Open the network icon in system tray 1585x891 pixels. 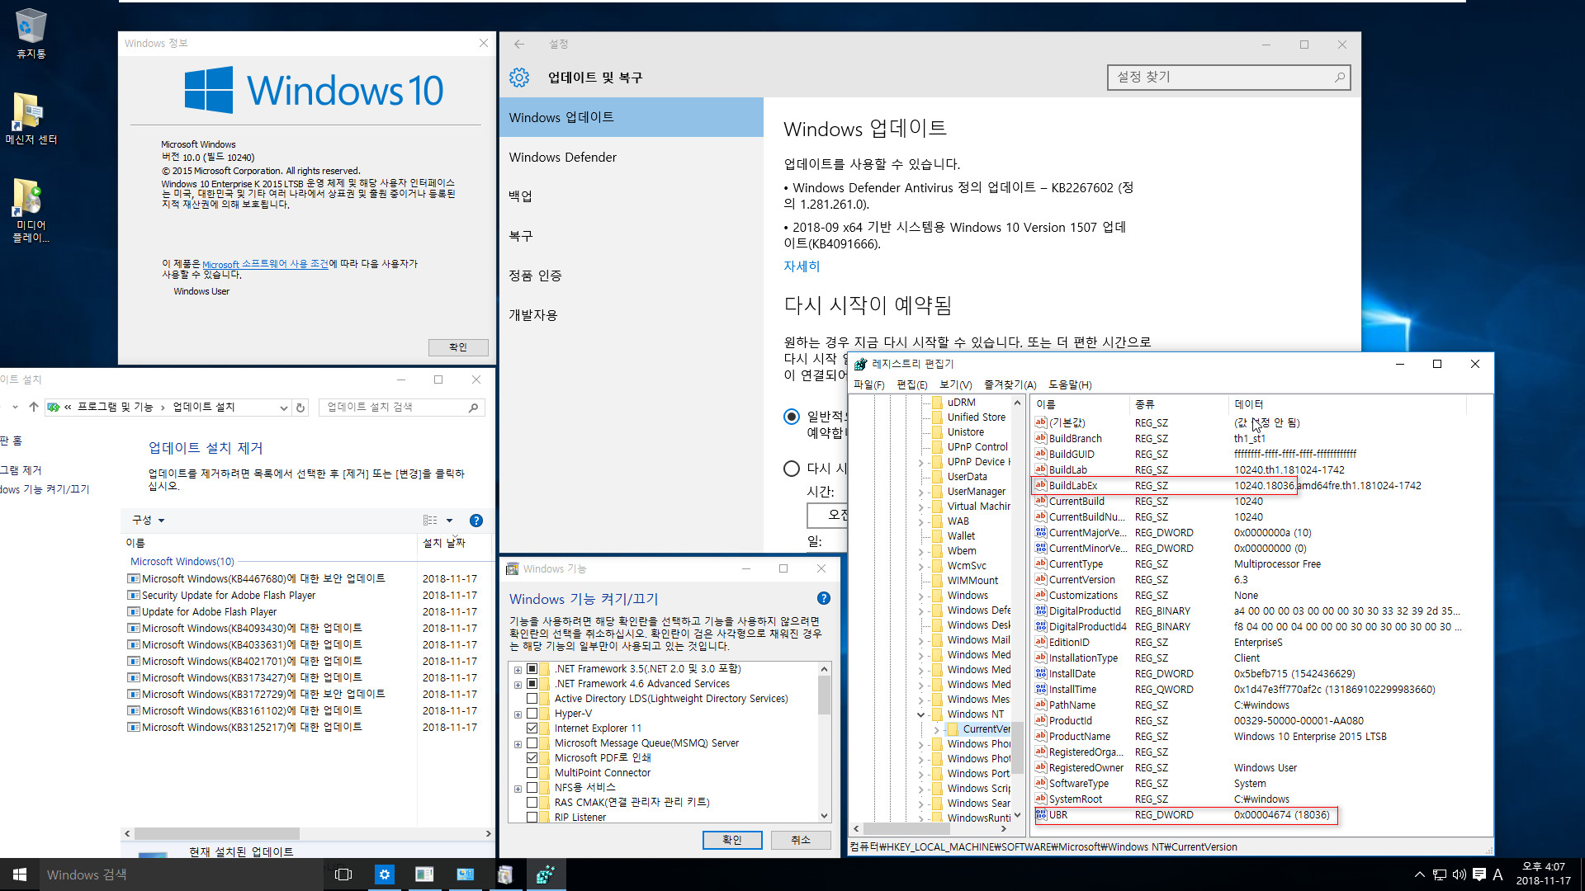[1439, 874]
